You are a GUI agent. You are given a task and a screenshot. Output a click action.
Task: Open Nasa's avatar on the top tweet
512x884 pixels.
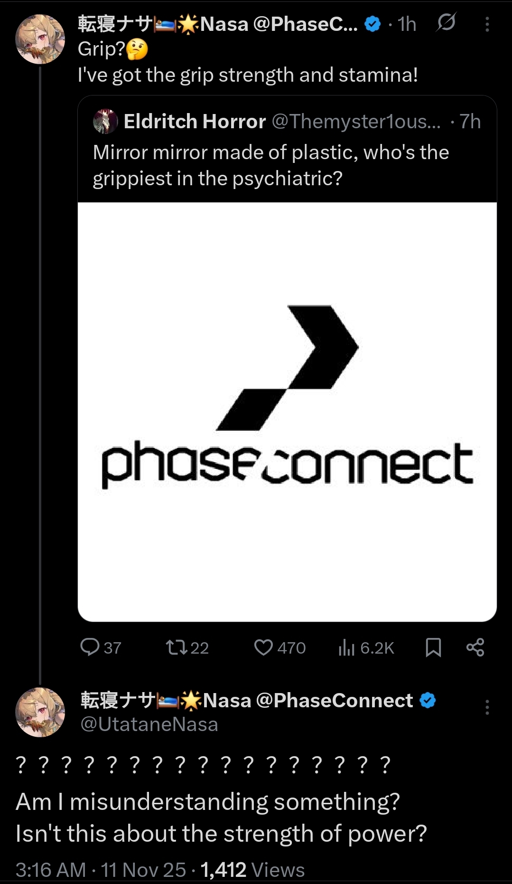click(40, 39)
